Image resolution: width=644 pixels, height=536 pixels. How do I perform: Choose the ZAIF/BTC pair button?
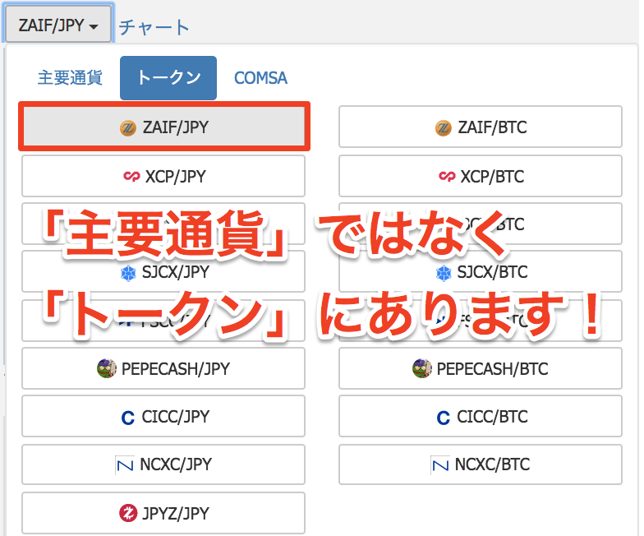point(481,127)
